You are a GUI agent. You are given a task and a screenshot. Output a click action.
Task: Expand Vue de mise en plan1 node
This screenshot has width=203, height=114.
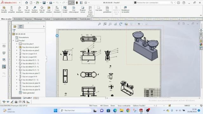17,47
